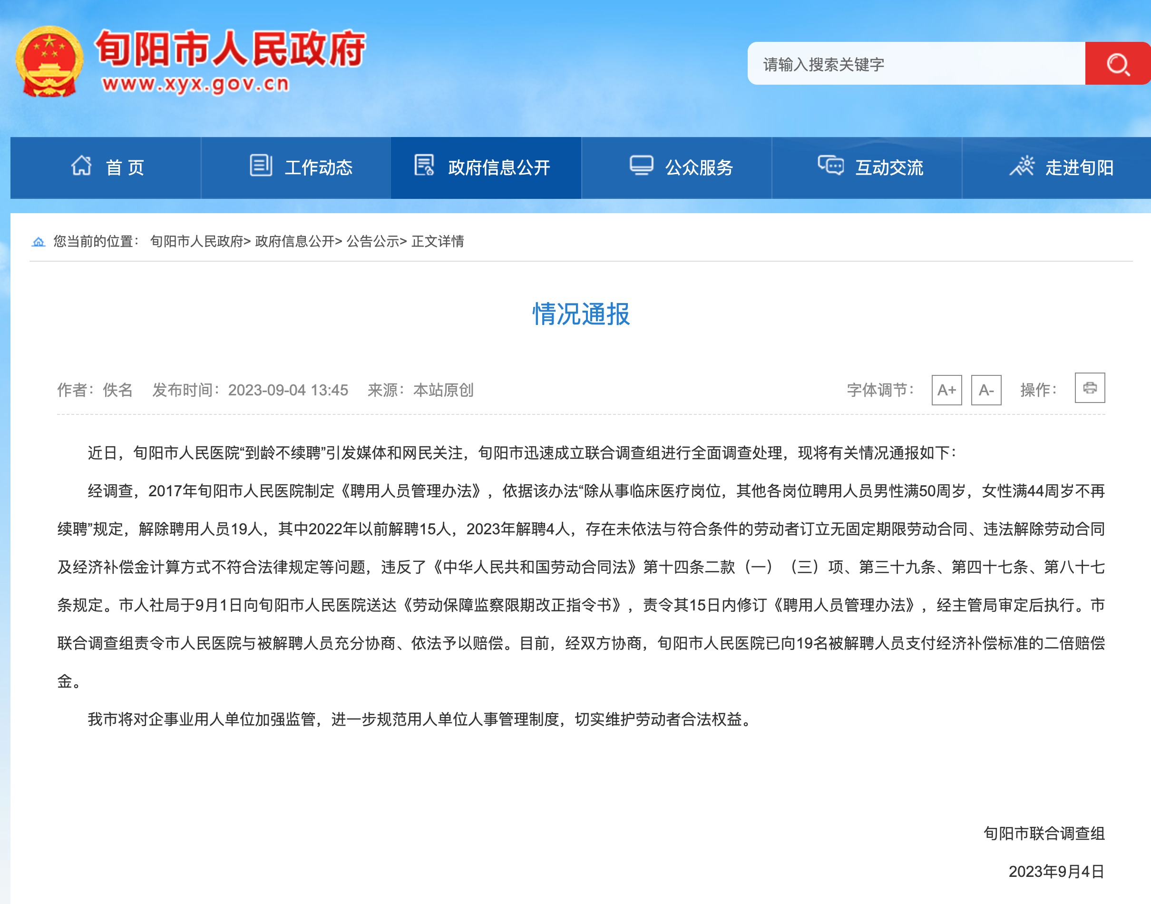Click the 政府信息公开 file icon
This screenshot has width=1151, height=904.
click(424, 165)
